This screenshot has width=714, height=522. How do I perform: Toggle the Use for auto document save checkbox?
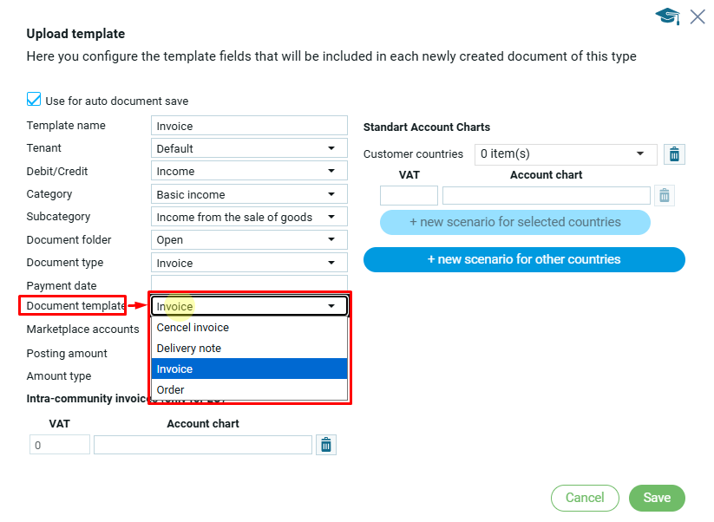click(35, 101)
